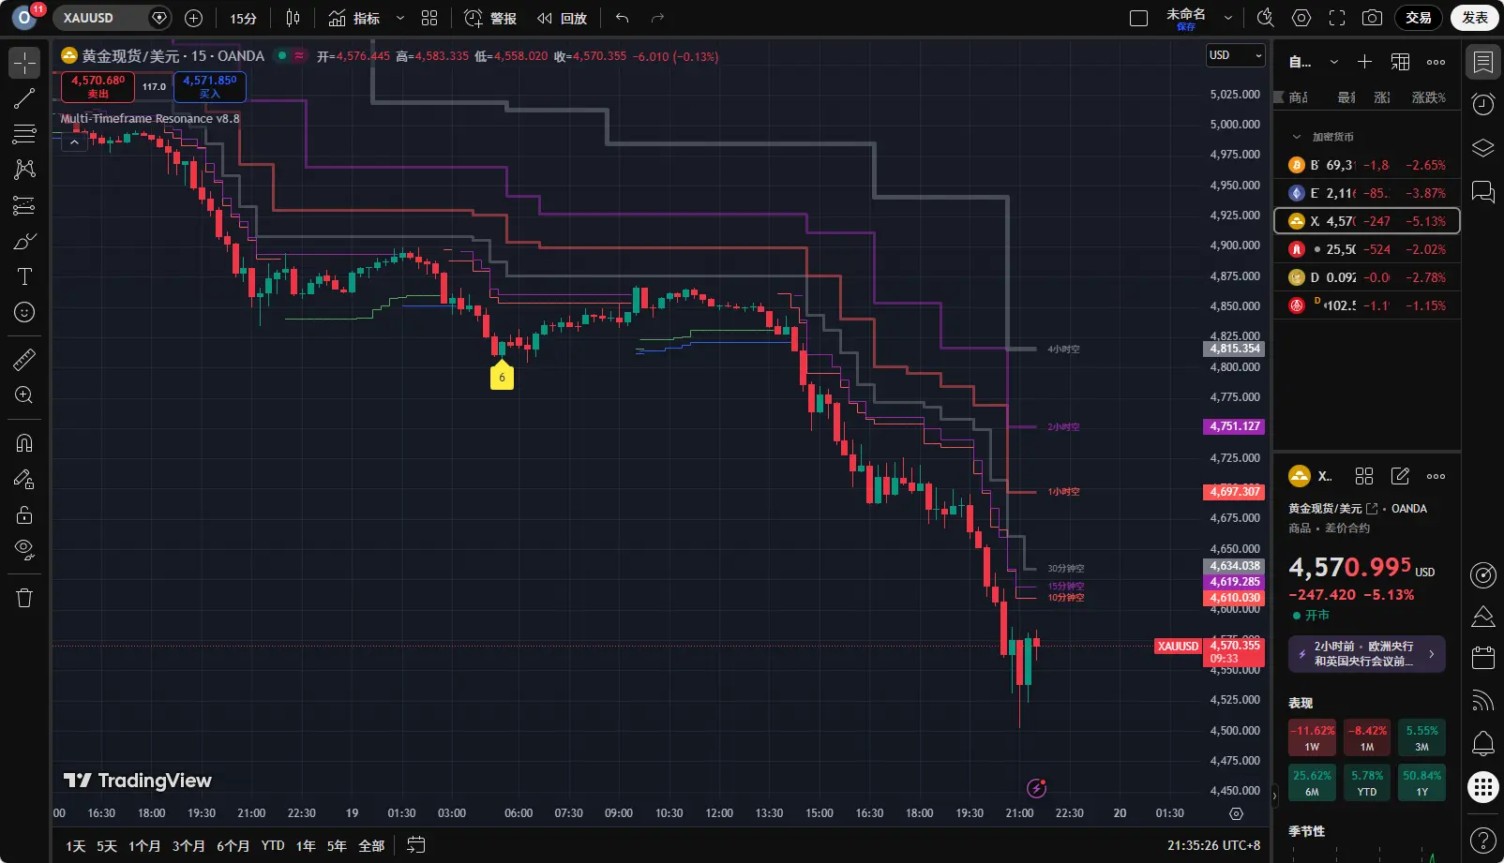Open the forecasting and measurement tools

[x=24, y=205]
